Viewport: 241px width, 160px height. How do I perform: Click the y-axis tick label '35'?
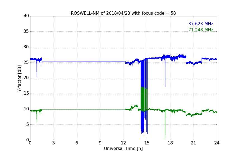(x=26, y=31)
